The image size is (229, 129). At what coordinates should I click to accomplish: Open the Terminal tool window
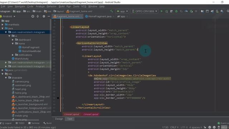click(x=34, y=123)
